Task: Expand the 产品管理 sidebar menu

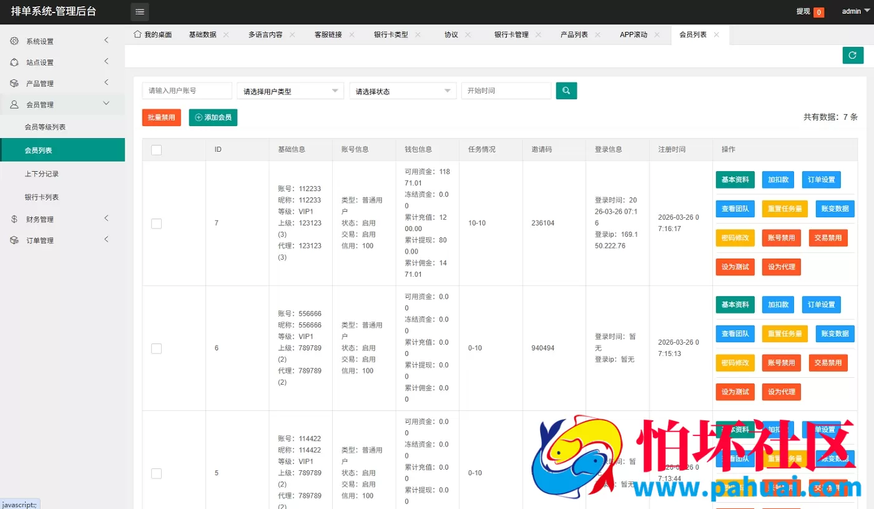Action: (62, 83)
